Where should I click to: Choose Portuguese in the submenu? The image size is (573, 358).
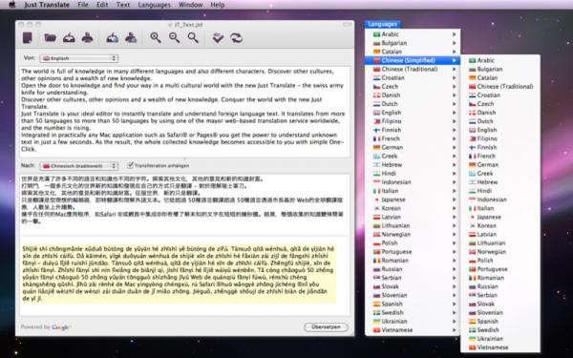500,269
